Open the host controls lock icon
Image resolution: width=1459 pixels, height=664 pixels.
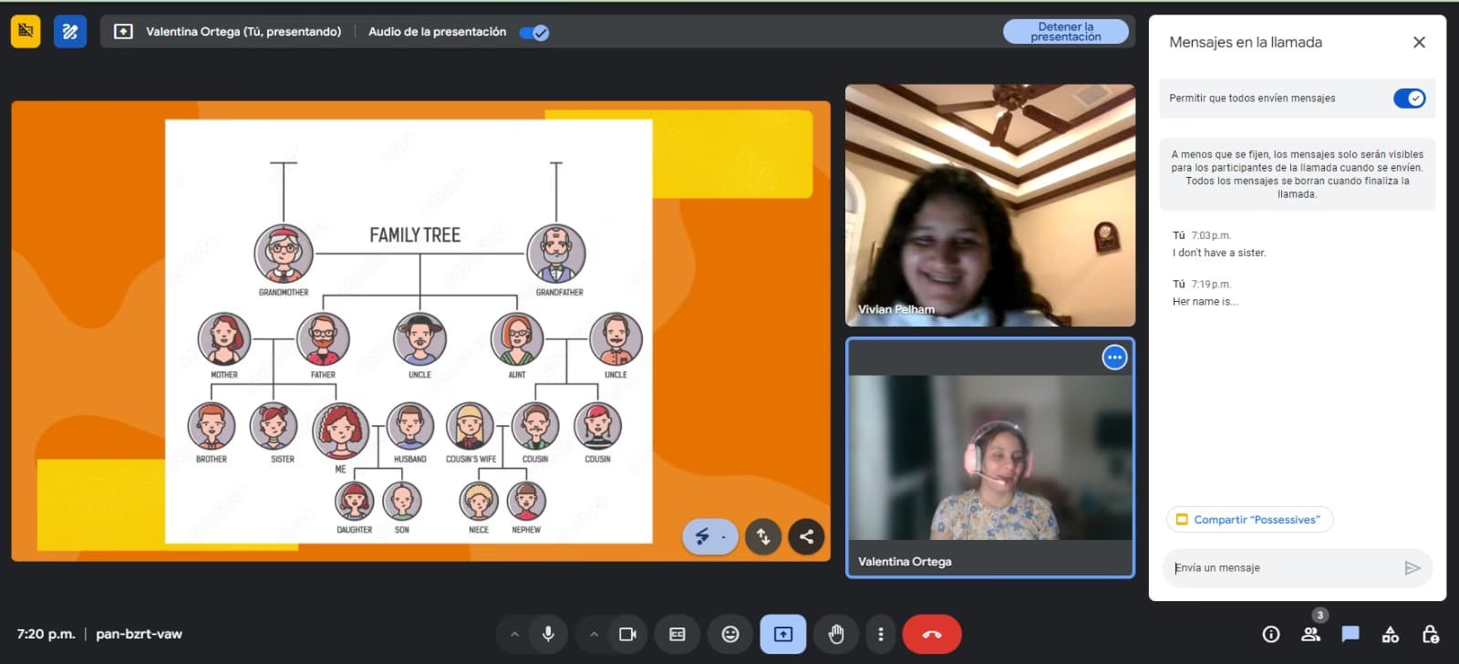coord(1430,634)
